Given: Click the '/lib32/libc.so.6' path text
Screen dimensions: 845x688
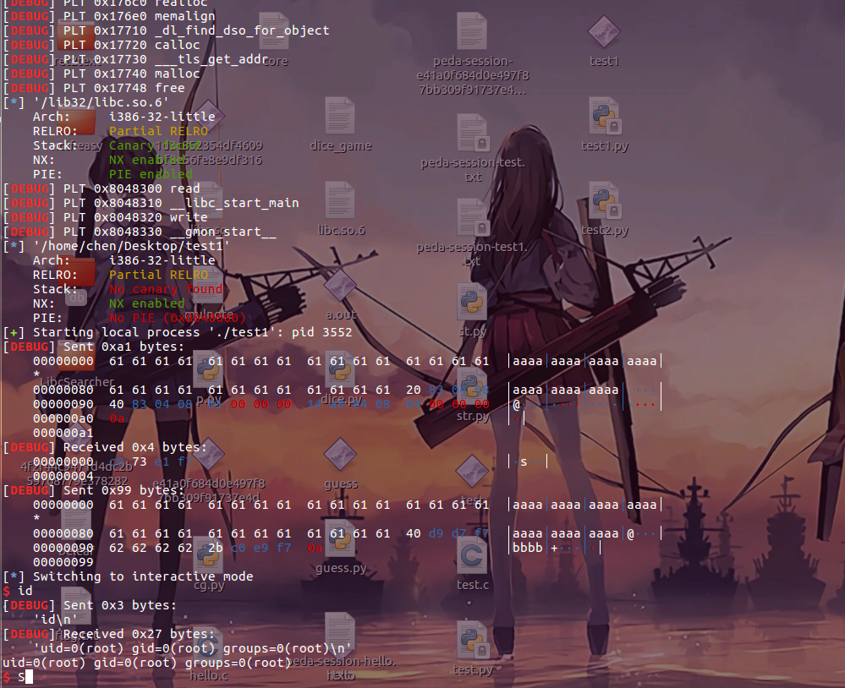Looking at the screenshot, I should click(102, 102).
